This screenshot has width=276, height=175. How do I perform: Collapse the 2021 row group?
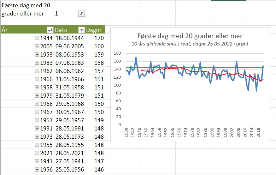click(37, 153)
